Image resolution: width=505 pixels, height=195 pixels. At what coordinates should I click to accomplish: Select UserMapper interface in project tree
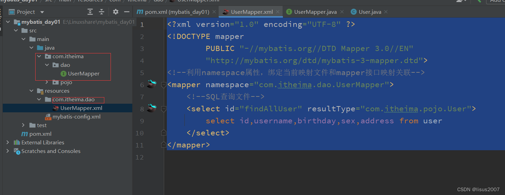[84, 74]
